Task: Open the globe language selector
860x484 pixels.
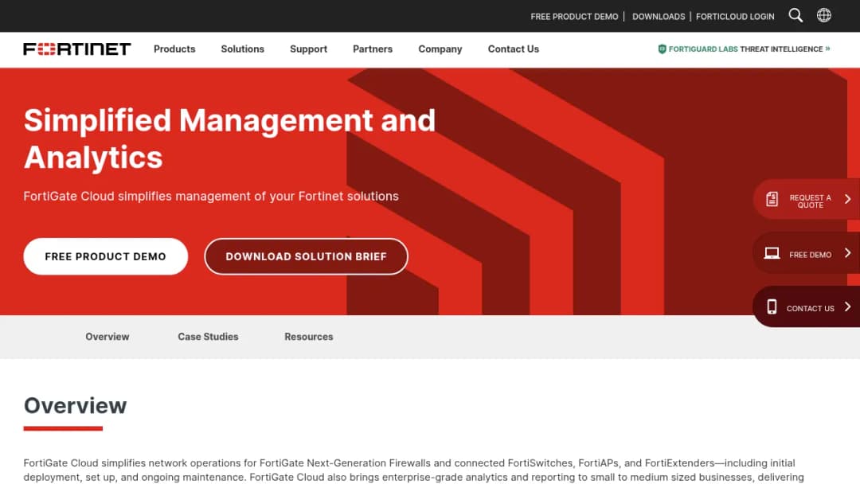Action: pyautogui.click(x=824, y=15)
